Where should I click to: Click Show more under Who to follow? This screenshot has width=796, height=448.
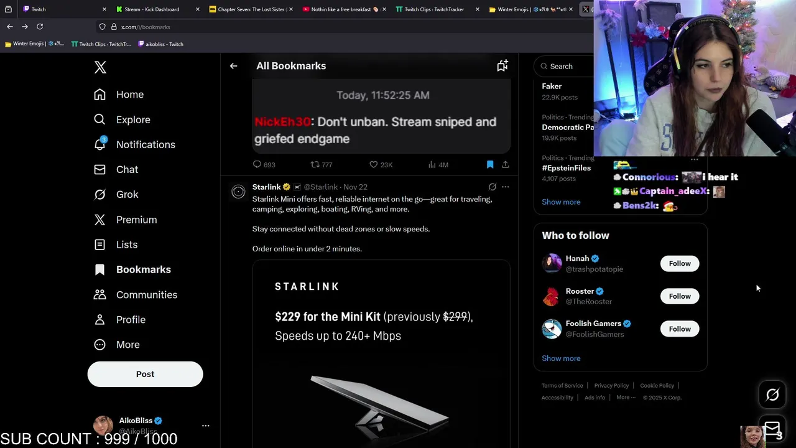click(x=561, y=358)
